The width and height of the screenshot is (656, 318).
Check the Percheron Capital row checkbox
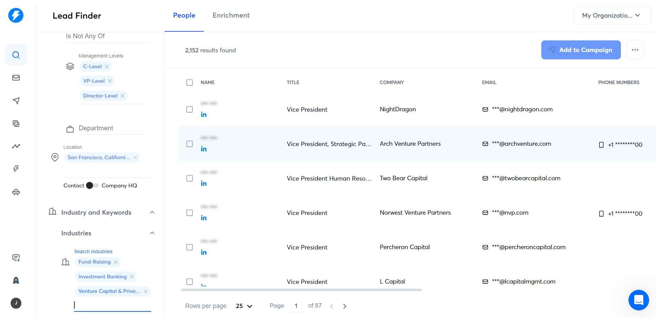(x=189, y=247)
